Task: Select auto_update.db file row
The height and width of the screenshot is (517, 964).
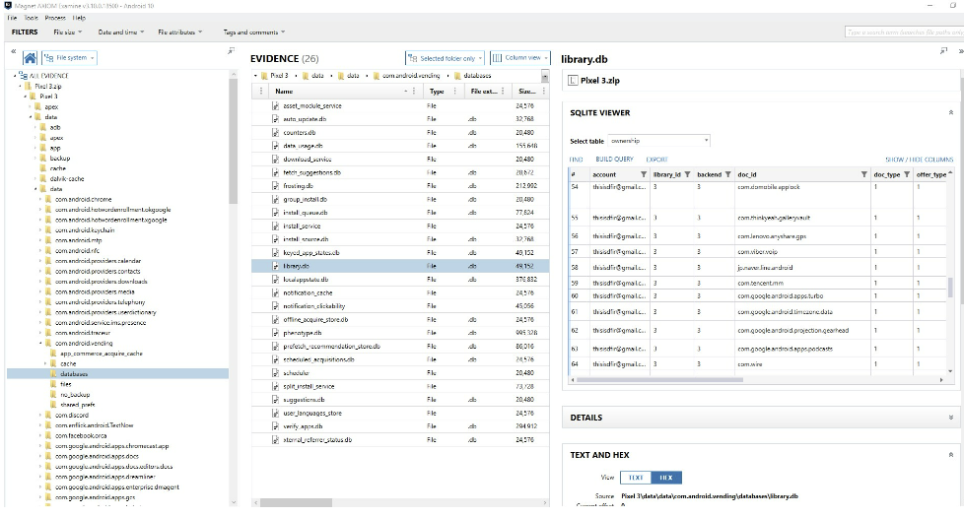Action: (x=400, y=119)
